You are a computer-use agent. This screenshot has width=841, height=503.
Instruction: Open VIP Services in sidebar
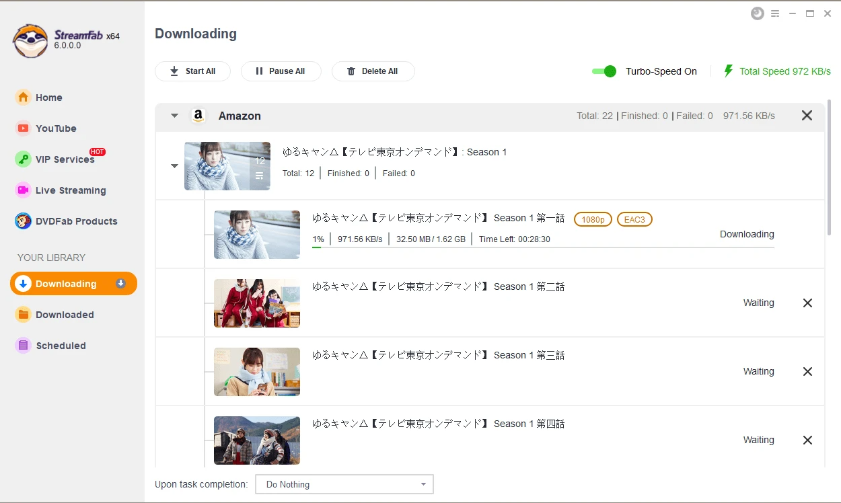[65, 159]
